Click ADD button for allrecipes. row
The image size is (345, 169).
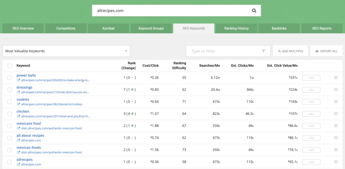tap(311, 162)
